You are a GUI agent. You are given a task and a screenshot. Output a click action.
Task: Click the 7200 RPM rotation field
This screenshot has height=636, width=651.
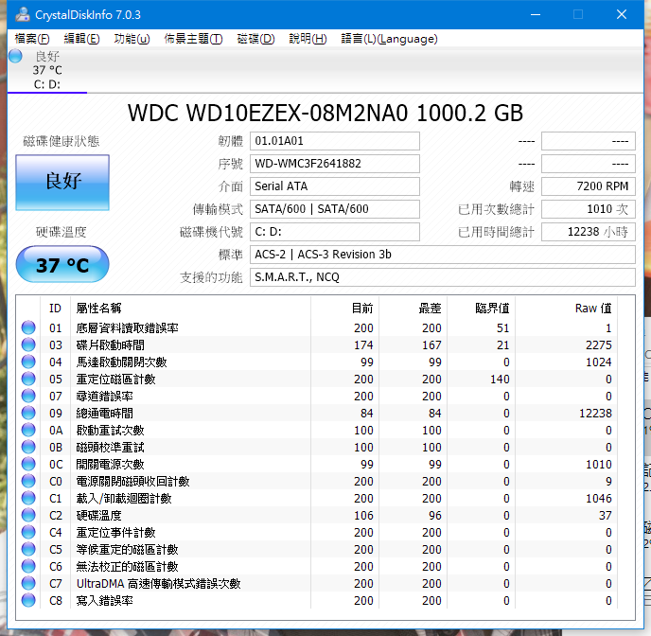[589, 186]
